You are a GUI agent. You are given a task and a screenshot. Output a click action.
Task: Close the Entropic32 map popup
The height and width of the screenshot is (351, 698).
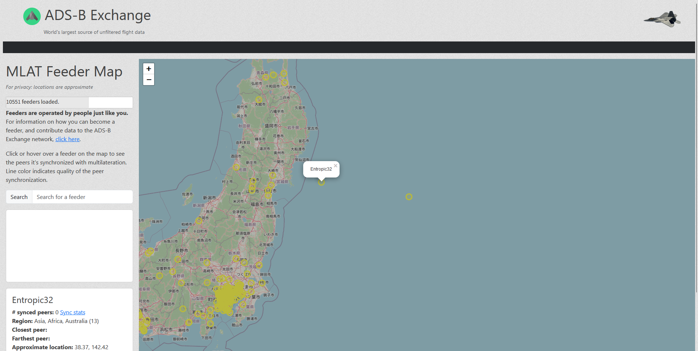pyautogui.click(x=336, y=166)
